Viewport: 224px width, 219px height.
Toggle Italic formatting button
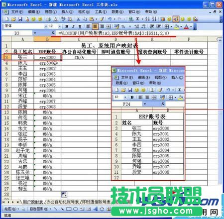[x=73, y=26]
